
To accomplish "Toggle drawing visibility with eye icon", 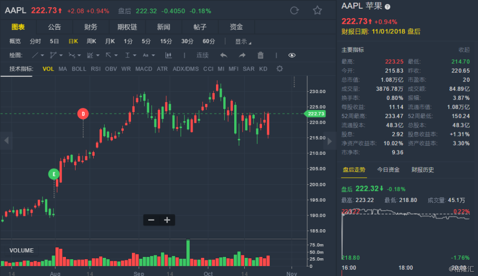I will pyautogui.click(x=292, y=55).
